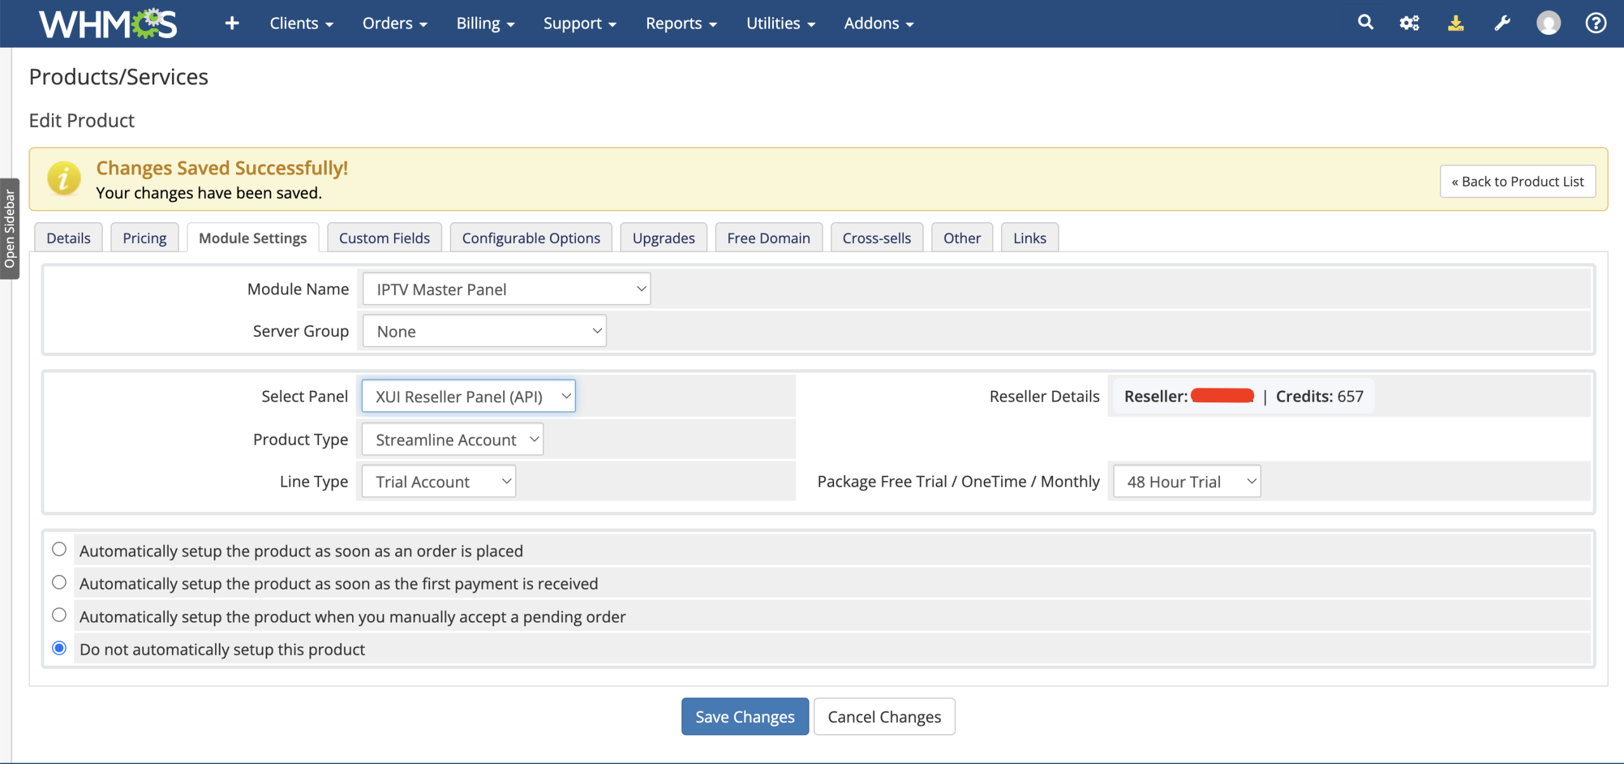Open the Cross-sells tab

(877, 238)
